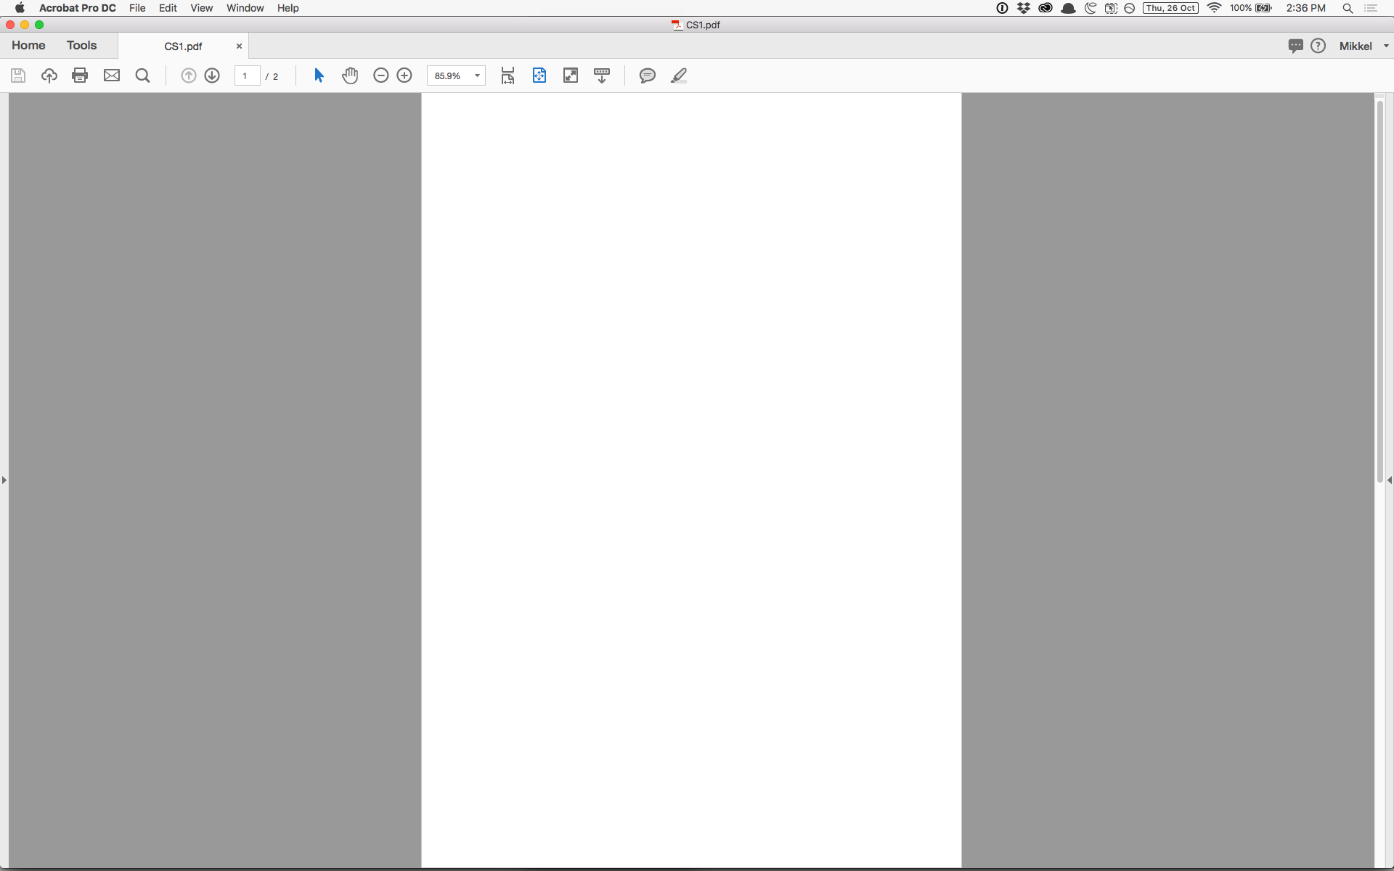Zoom out with minus circle icon
Image resolution: width=1394 pixels, height=871 pixels.
pos(380,75)
